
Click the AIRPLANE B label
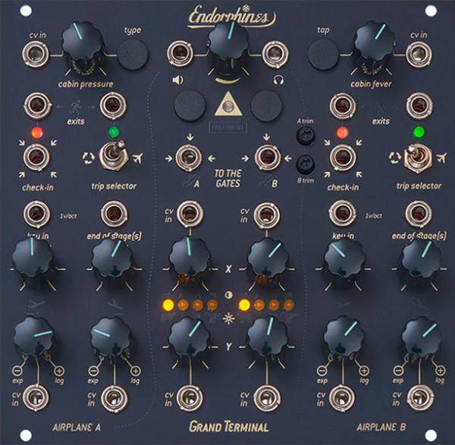pyautogui.click(x=381, y=427)
